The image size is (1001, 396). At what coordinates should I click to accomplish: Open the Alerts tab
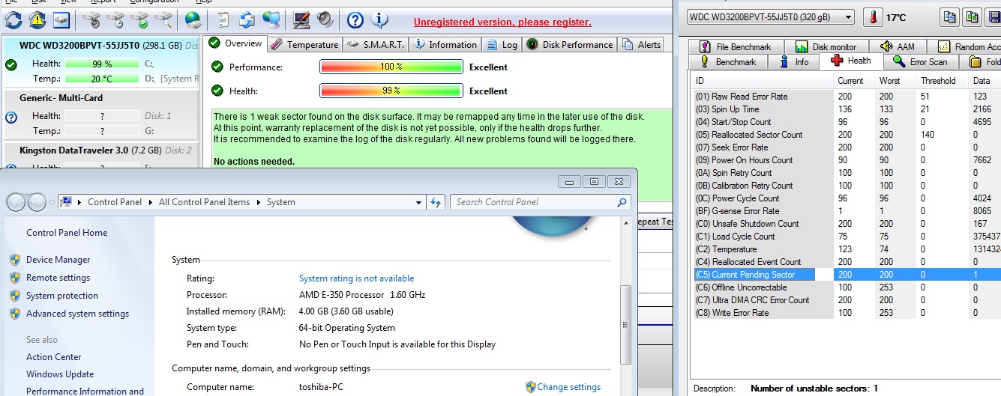[x=642, y=44]
